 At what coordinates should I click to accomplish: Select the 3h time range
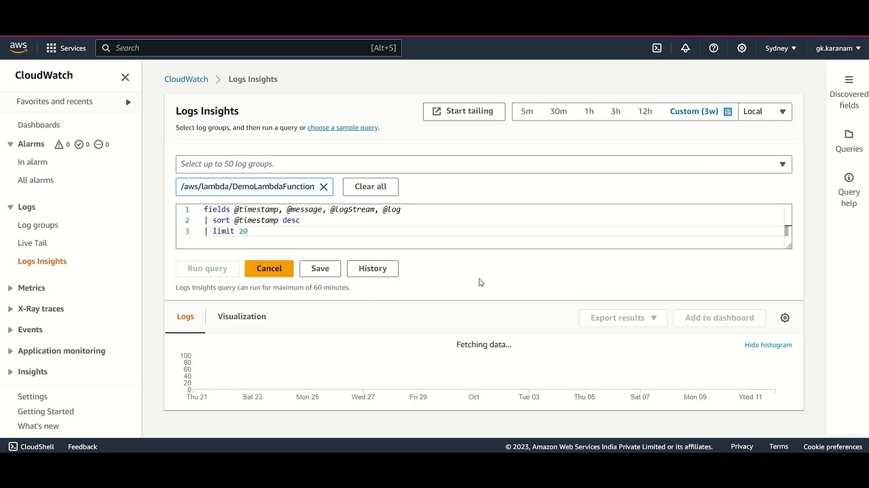click(x=615, y=112)
